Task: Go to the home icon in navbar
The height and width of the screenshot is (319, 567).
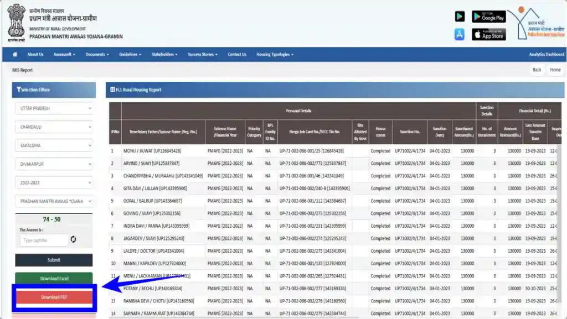Action: 15,55
